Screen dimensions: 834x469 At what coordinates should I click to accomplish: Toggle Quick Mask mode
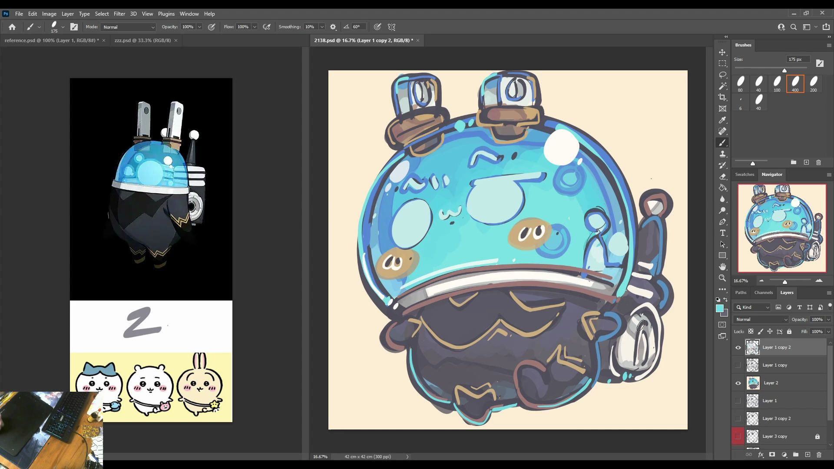pos(722,325)
